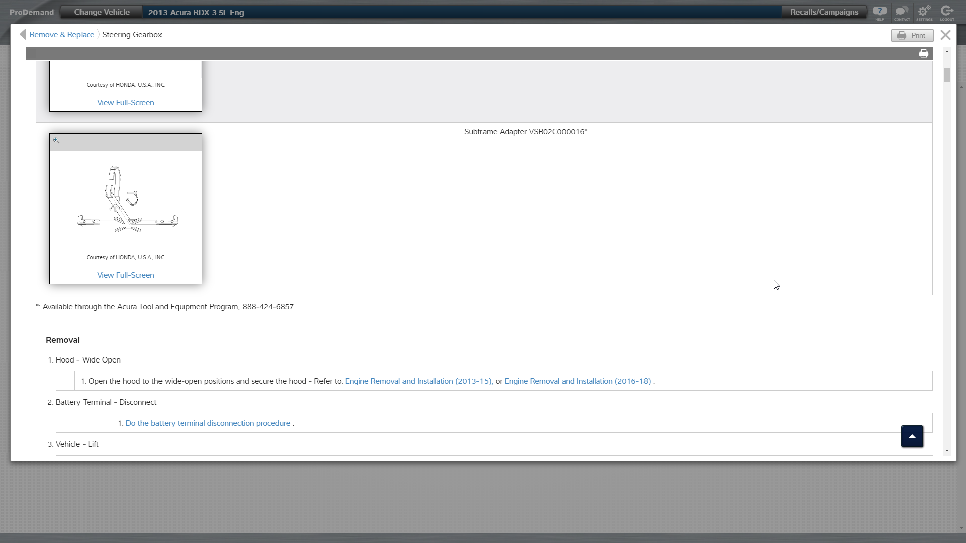Image resolution: width=966 pixels, height=543 pixels.
Task: Open battery terminal disconnection procedure link
Action: [x=208, y=423]
